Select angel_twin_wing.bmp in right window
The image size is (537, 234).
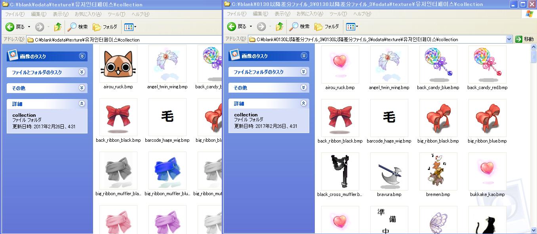pyautogui.click(x=389, y=65)
